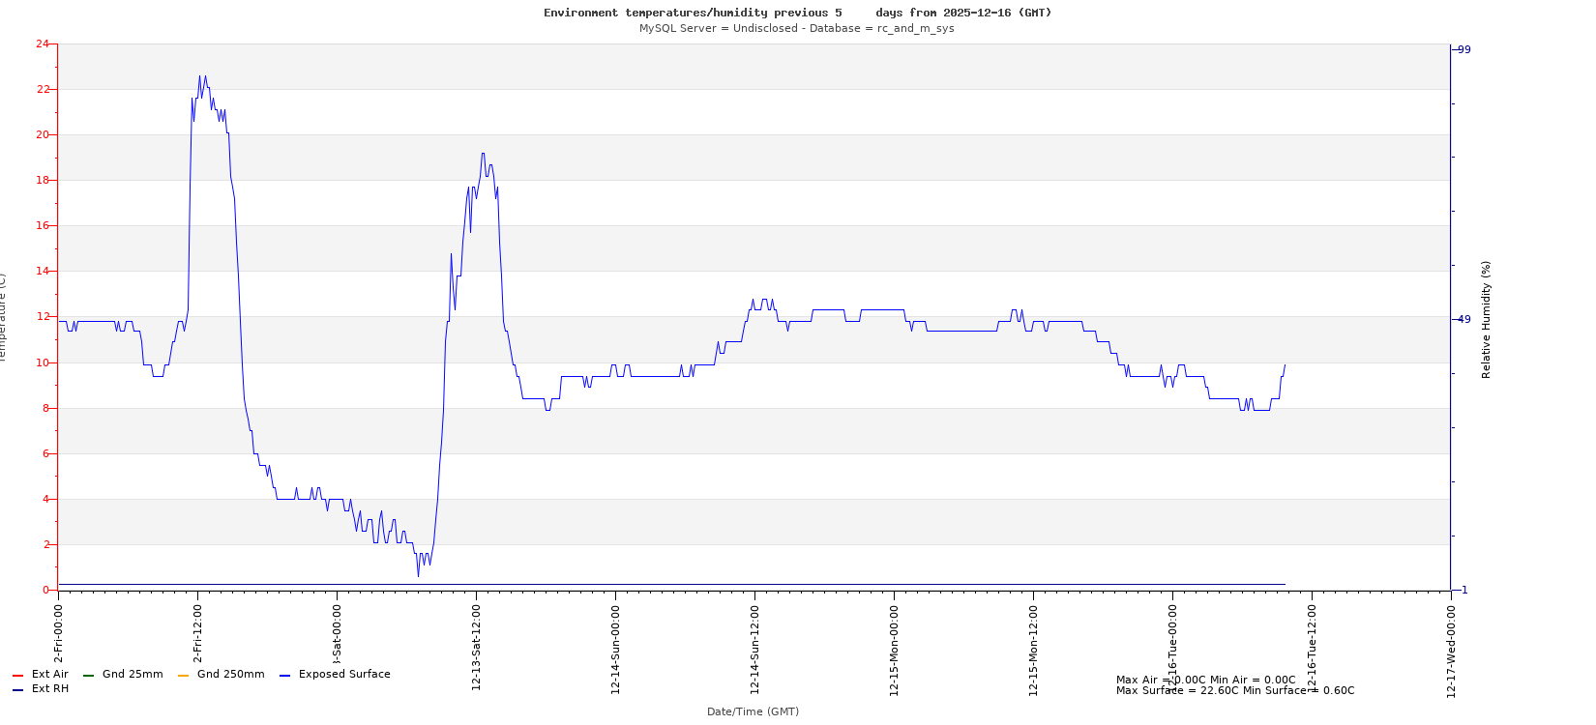
Task: Click the Ext RH legend label
Action: click(50, 689)
